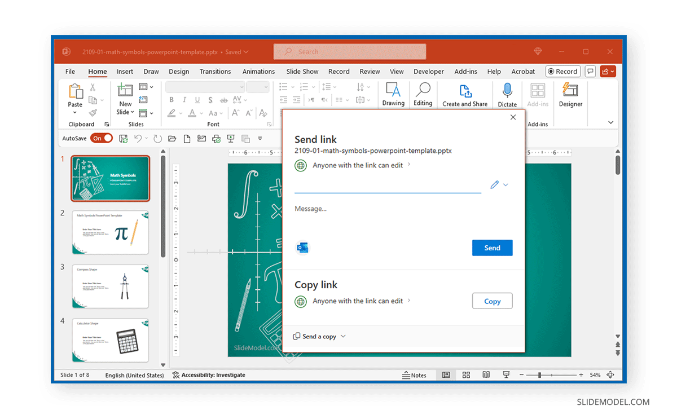This screenshot has height=419, width=677.
Task: Switch to the Insert tab
Action: tap(125, 72)
